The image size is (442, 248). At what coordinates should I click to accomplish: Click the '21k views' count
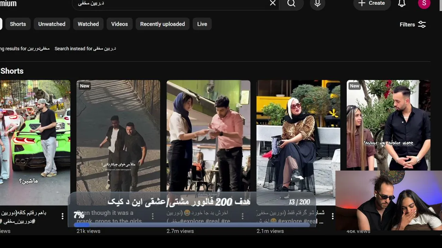click(88, 231)
